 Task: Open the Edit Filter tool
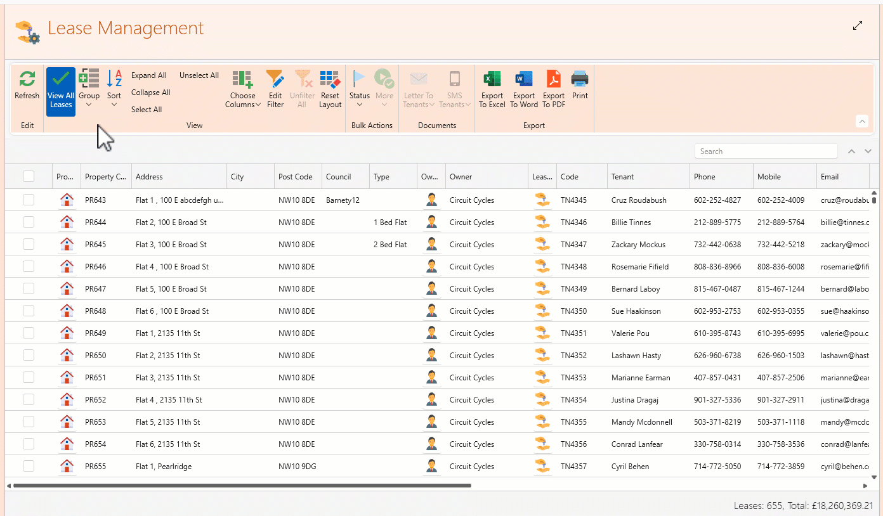[x=275, y=79]
